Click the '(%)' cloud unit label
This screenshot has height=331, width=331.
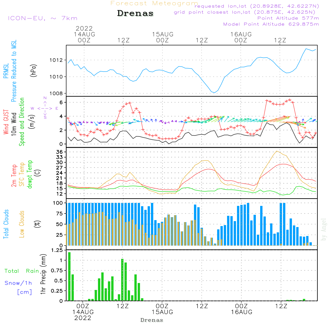click(x=37, y=224)
